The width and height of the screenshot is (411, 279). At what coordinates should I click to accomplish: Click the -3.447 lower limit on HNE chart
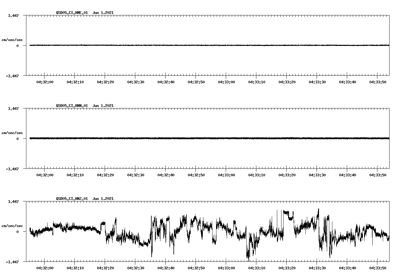[12, 76]
